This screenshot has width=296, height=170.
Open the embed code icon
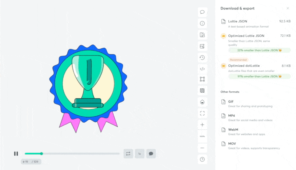click(202, 69)
